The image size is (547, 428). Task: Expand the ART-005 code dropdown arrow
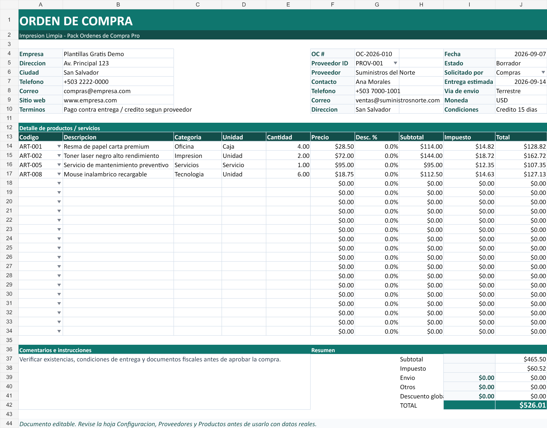pos(59,165)
